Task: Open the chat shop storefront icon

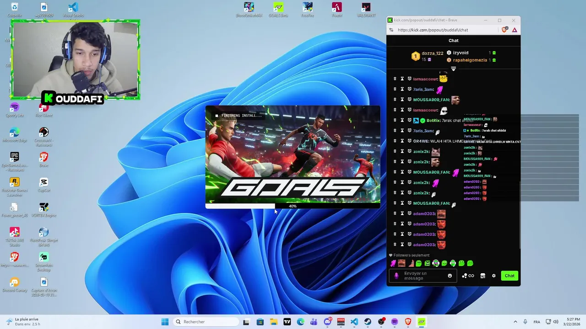Action: pos(483,276)
